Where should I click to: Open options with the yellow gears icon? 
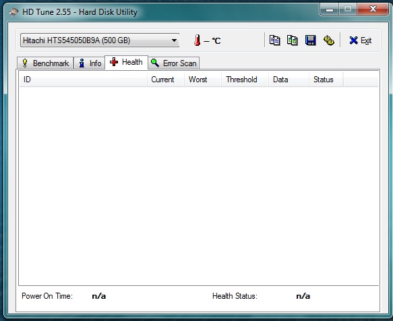328,40
